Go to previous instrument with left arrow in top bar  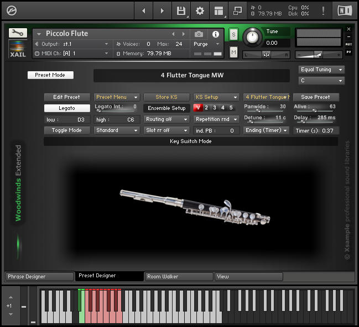144,10
